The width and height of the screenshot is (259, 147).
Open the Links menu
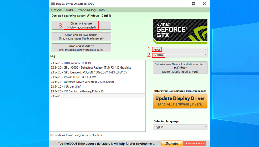click(69, 10)
